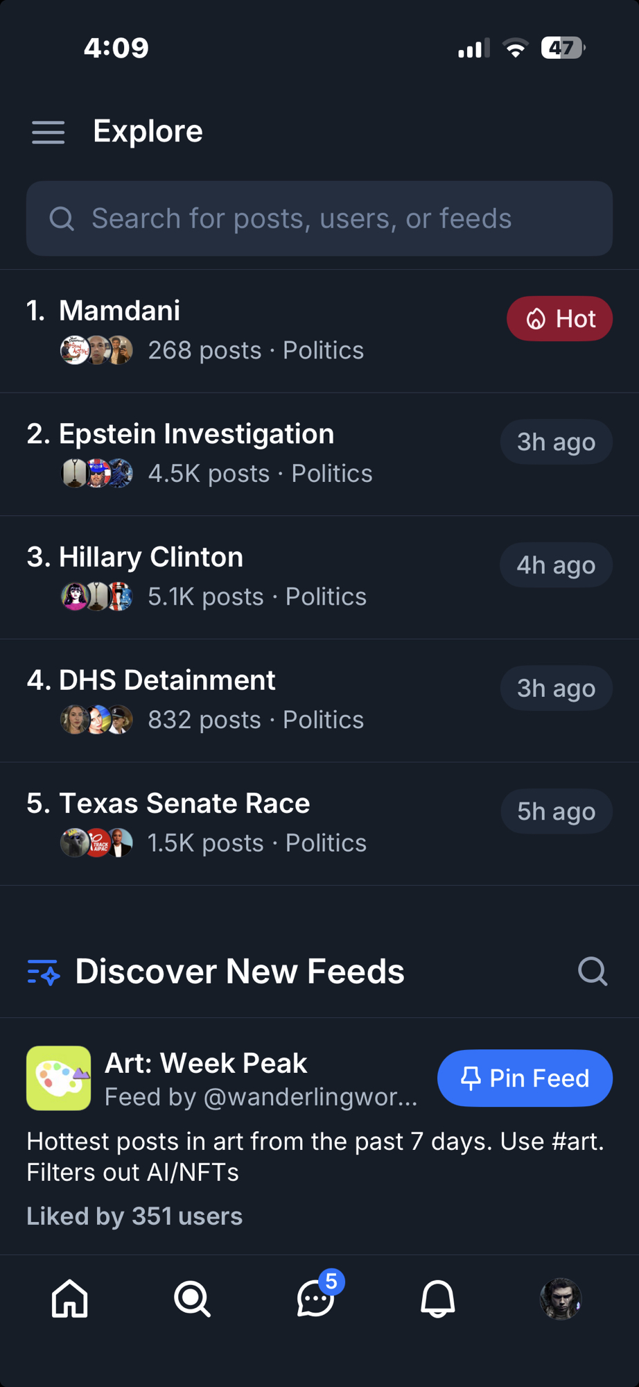Open the Epstein Investigation trend
The image size is (639, 1387).
[x=196, y=434]
